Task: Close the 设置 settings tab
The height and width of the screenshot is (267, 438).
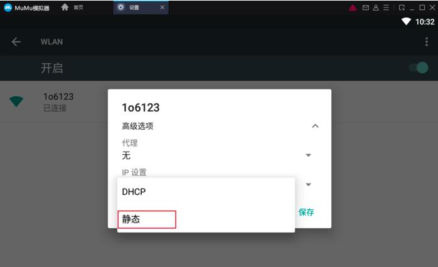Action: (x=163, y=8)
